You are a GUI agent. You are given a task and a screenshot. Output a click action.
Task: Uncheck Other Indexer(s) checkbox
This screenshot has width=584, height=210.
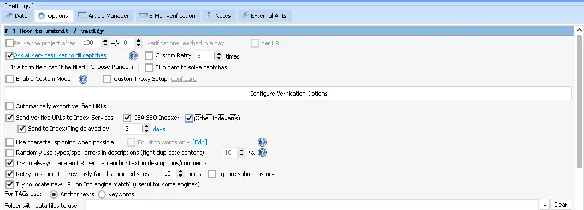(x=189, y=118)
